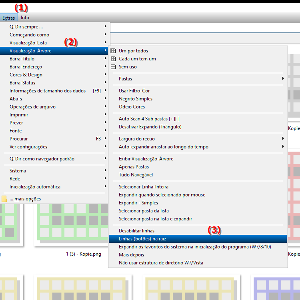The width and height of the screenshot is (300, 300).
Task: Open 'Q-Dir como navegador padrão' submenu
Action: click(x=54, y=159)
